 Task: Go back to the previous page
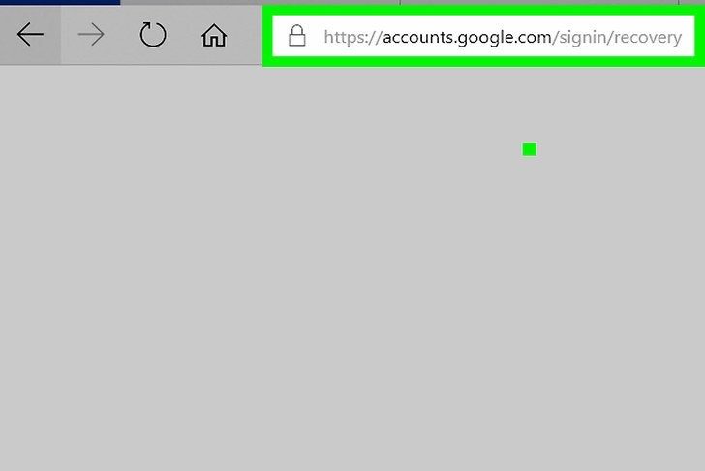(30, 35)
